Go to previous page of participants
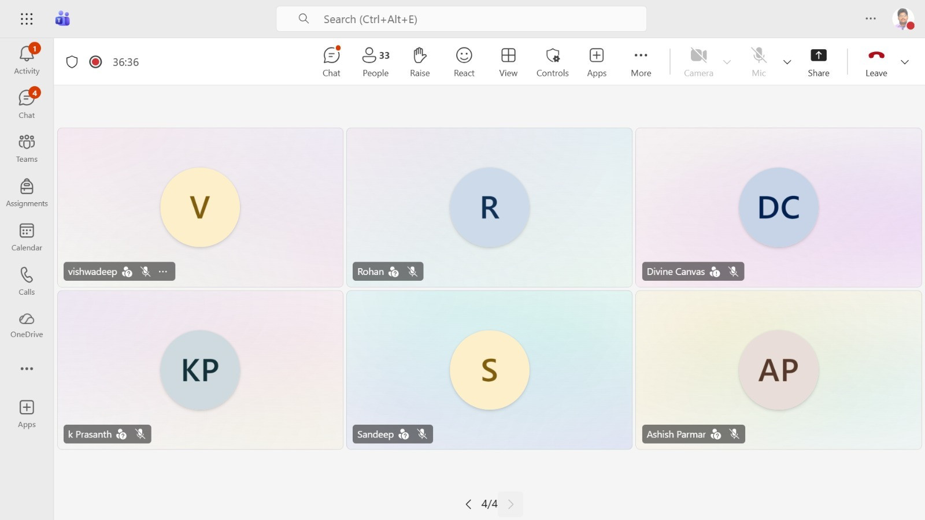Screen dimensions: 925x520 tap(468, 504)
